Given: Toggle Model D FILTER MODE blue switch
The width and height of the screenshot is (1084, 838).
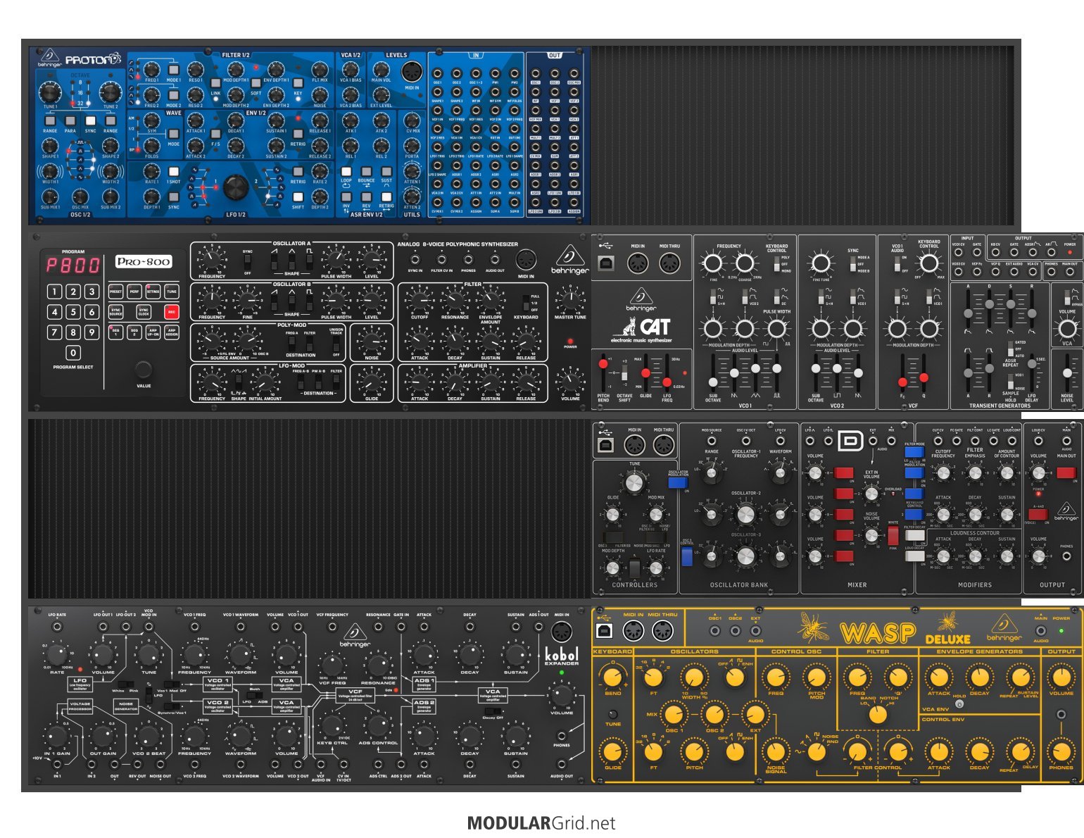Looking at the screenshot, I should 914,451.
